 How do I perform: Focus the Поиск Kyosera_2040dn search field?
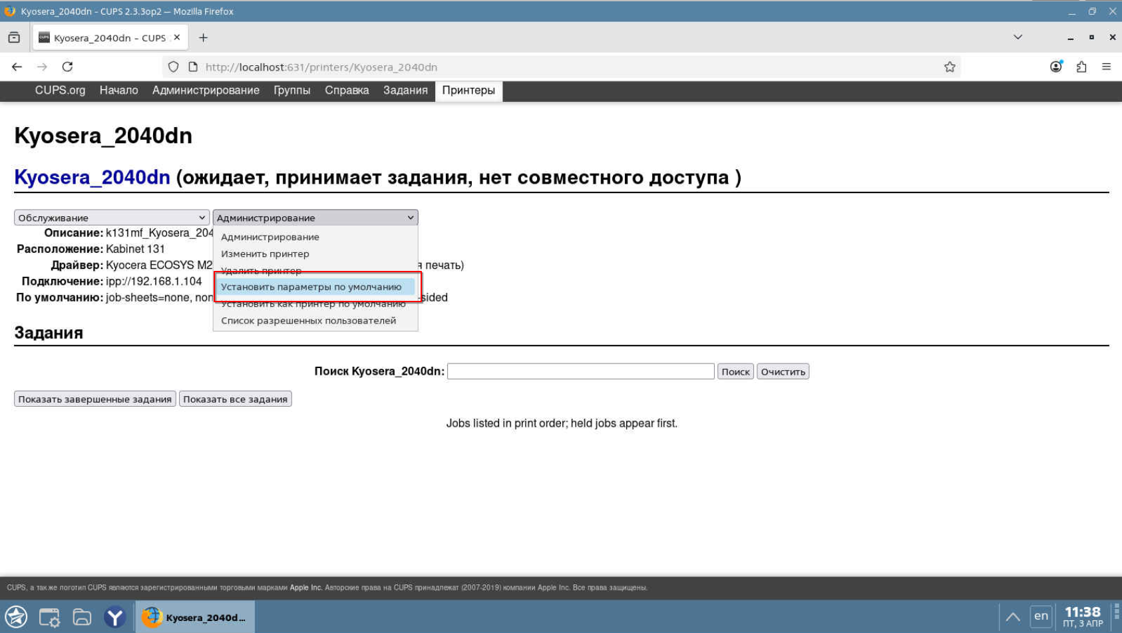click(x=580, y=371)
